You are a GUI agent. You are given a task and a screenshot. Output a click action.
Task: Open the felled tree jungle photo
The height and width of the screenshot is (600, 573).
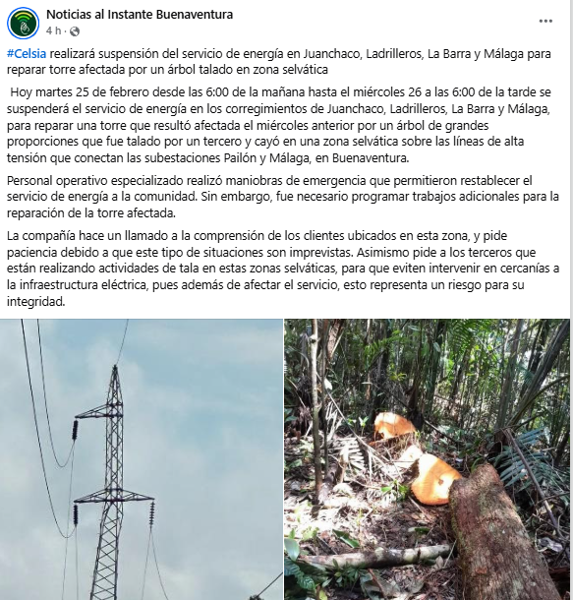[x=427, y=459]
